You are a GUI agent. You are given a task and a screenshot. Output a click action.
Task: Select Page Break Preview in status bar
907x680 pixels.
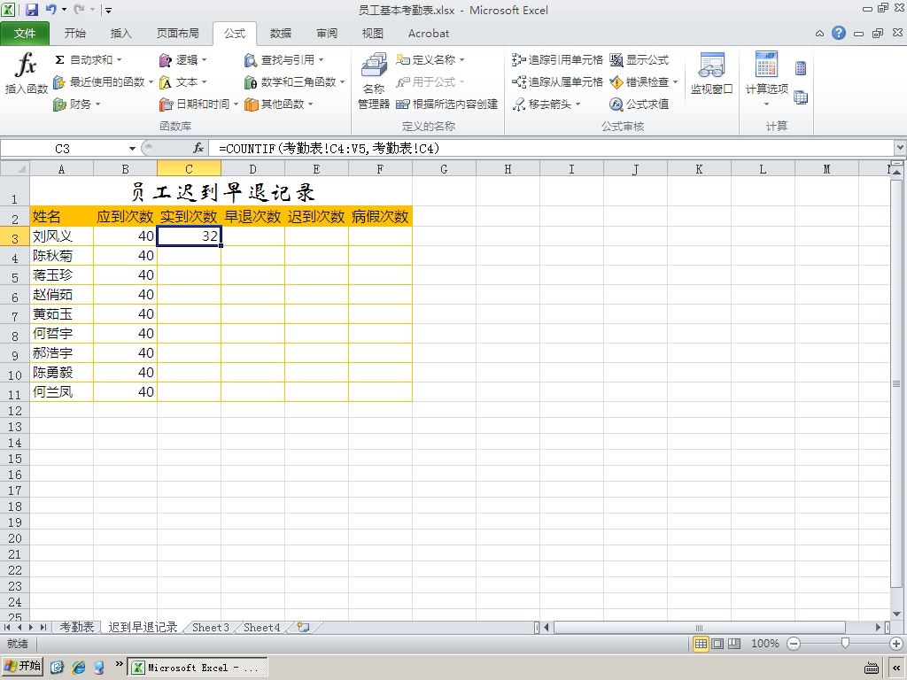pos(734,644)
